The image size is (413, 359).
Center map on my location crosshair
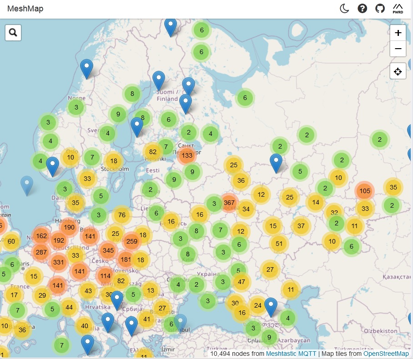click(x=398, y=71)
